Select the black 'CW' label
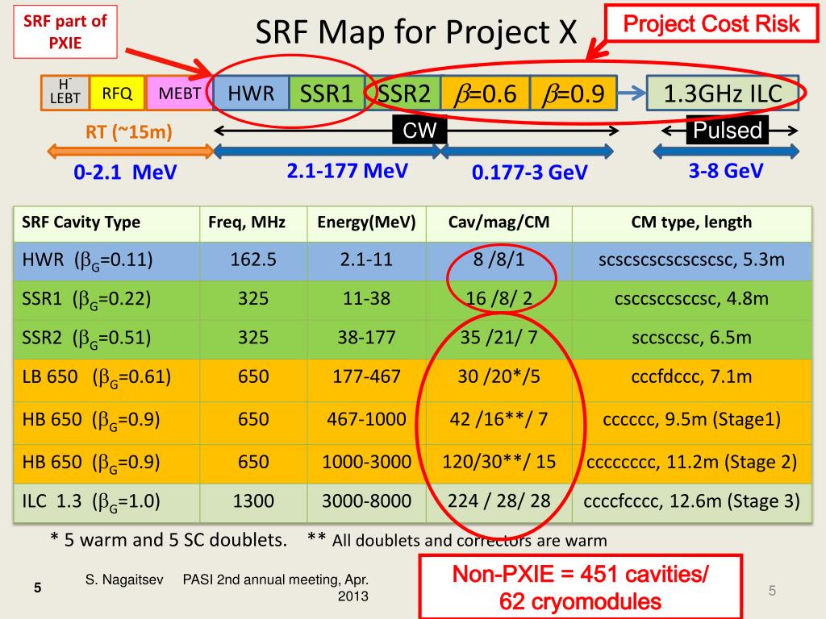 [x=419, y=130]
